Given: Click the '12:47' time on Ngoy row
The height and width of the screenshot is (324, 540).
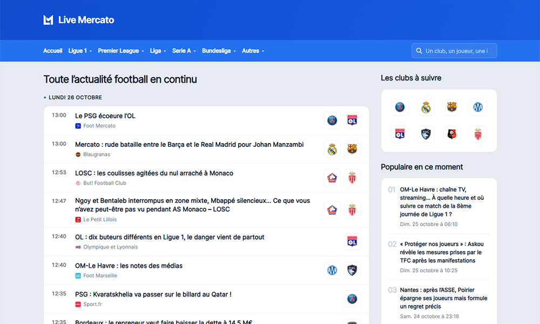Looking at the screenshot, I should click(x=59, y=201).
